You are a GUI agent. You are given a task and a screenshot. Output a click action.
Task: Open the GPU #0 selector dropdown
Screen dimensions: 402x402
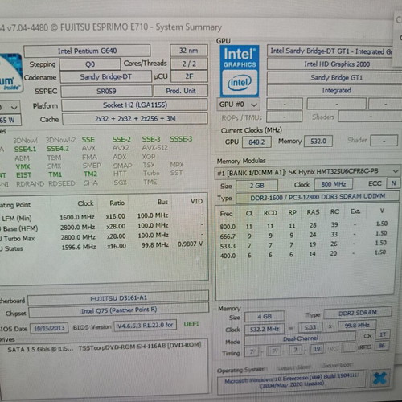238,105
